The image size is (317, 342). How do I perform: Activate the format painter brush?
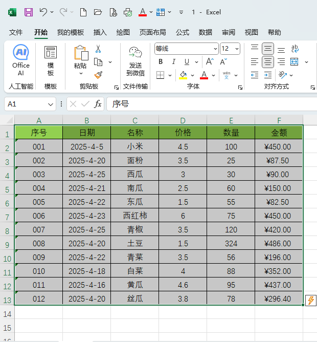tap(98, 75)
